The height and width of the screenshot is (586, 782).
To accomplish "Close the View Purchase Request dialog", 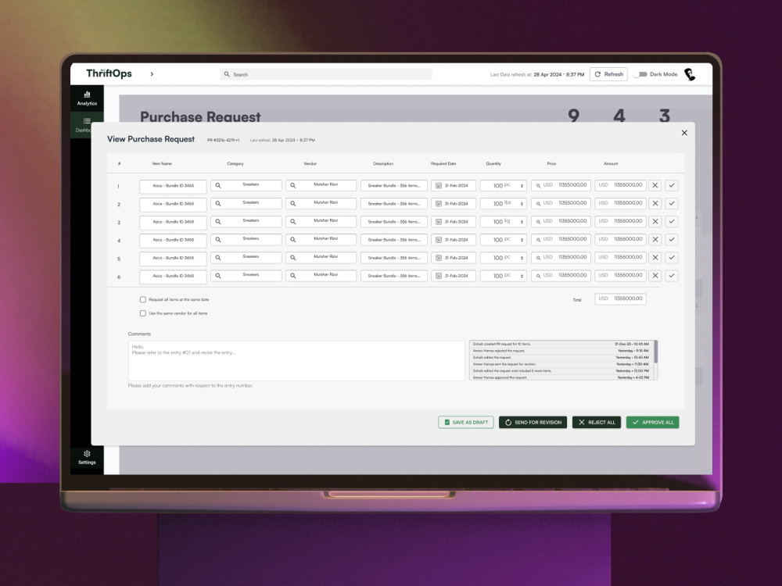I will coord(684,133).
